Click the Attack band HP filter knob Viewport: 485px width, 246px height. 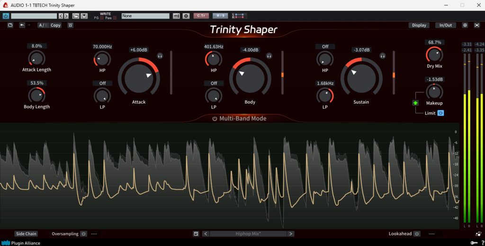pyautogui.click(x=102, y=59)
